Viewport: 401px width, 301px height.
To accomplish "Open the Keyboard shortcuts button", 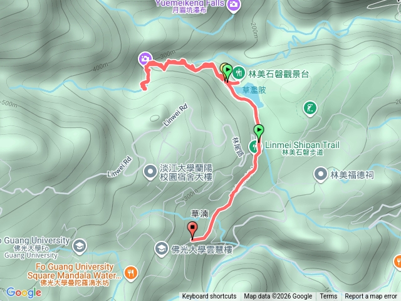I will coord(209,297).
